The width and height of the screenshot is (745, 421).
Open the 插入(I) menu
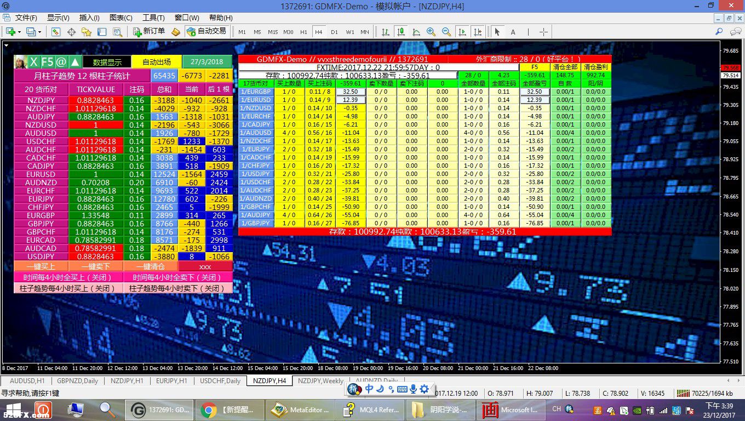click(89, 18)
